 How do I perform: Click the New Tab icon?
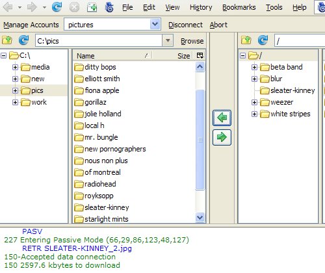click(92, 7)
